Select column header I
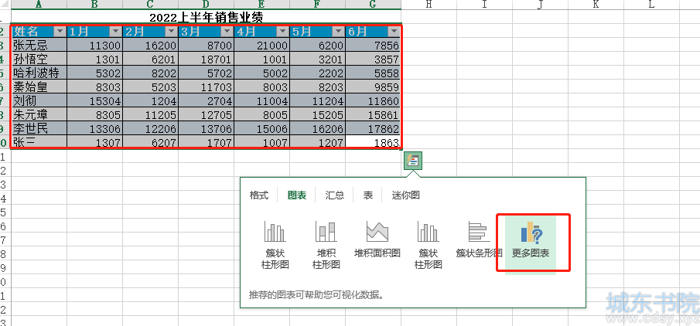 (484, 5)
